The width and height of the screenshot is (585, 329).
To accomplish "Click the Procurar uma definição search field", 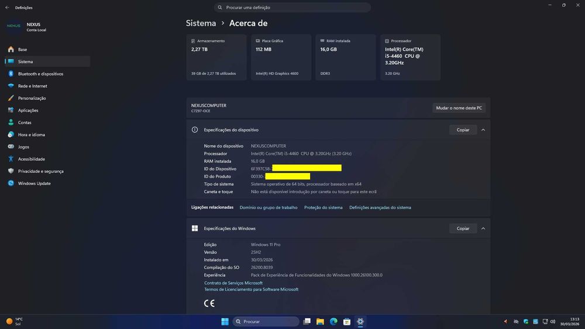I will pyautogui.click(x=292, y=8).
